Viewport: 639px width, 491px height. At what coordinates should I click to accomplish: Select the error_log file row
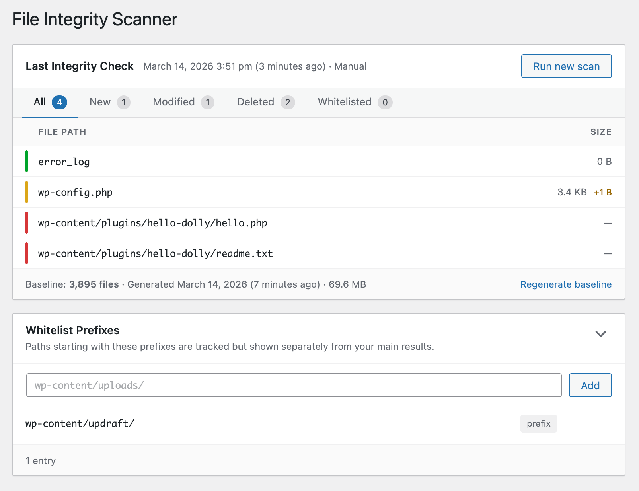click(319, 162)
